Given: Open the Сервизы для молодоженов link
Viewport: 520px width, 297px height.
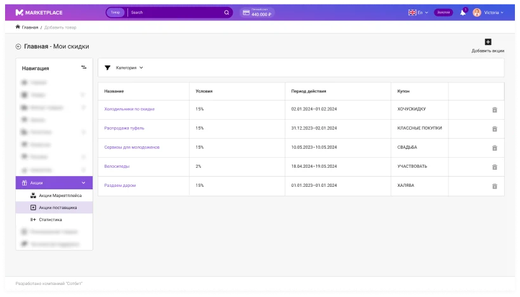Looking at the screenshot, I should click(x=132, y=148).
